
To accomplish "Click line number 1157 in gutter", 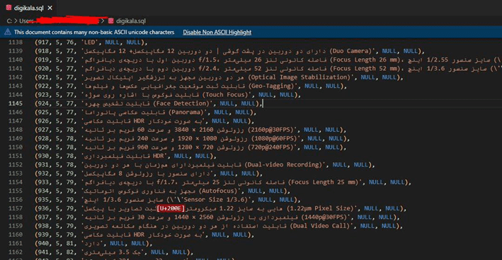I will [x=16, y=209].
